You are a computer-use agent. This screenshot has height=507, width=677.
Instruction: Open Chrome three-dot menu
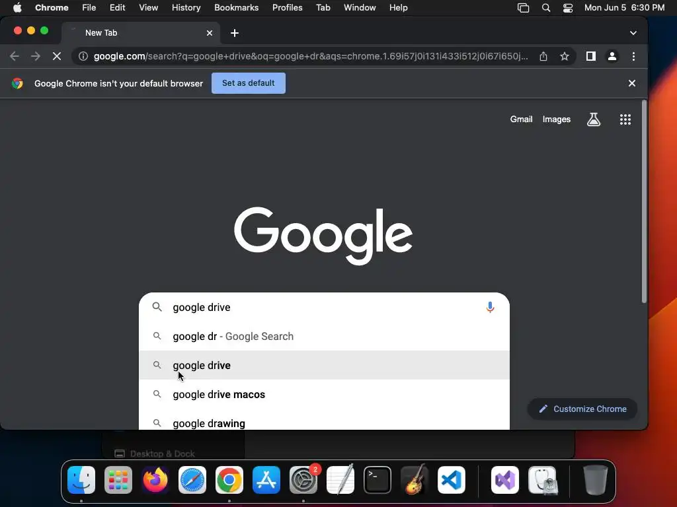tap(633, 56)
